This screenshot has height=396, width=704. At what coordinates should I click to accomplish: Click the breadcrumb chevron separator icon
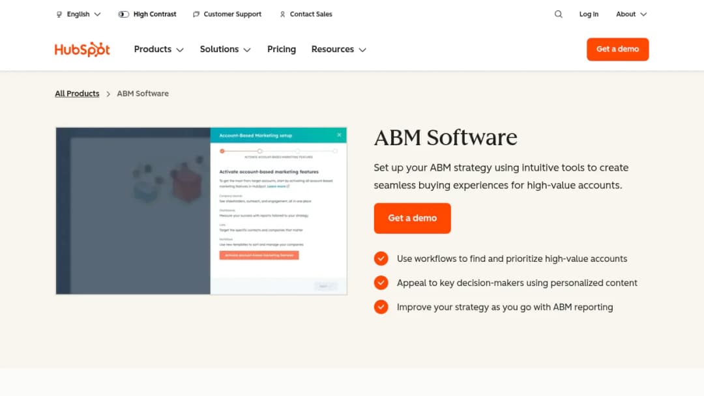coord(108,94)
